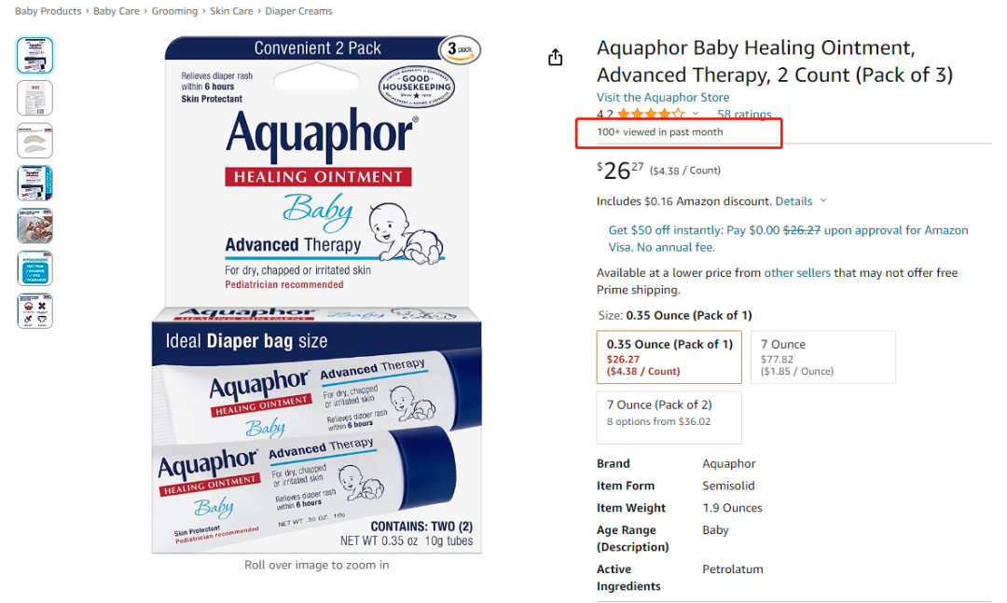Expand the rating dropdown chevron
The height and width of the screenshot is (603, 1007).
click(x=696, y=114)
